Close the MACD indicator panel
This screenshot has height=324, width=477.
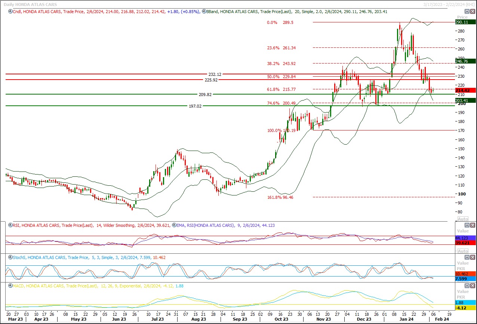pyautogui.click(x=473, y=286)
